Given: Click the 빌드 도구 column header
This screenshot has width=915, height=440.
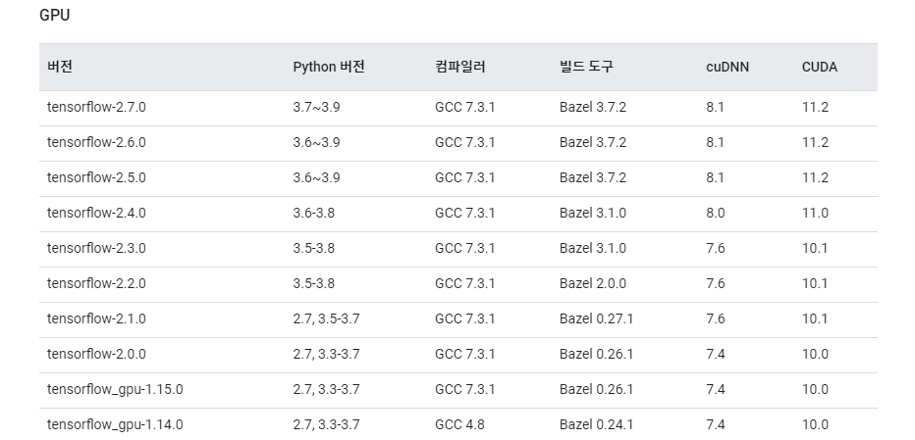Looking at the screenshot, I should pyautogui.click(x=586, y=67).
